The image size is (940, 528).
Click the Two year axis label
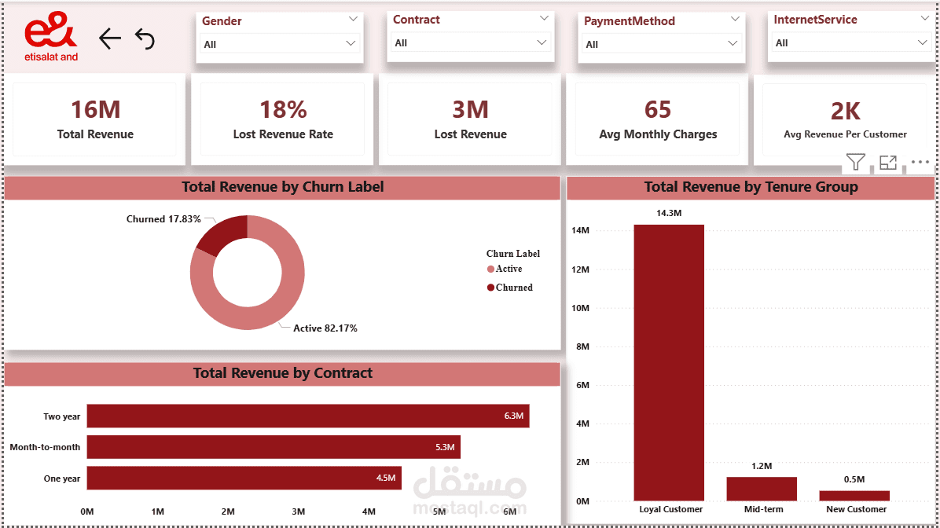[62, 416]
